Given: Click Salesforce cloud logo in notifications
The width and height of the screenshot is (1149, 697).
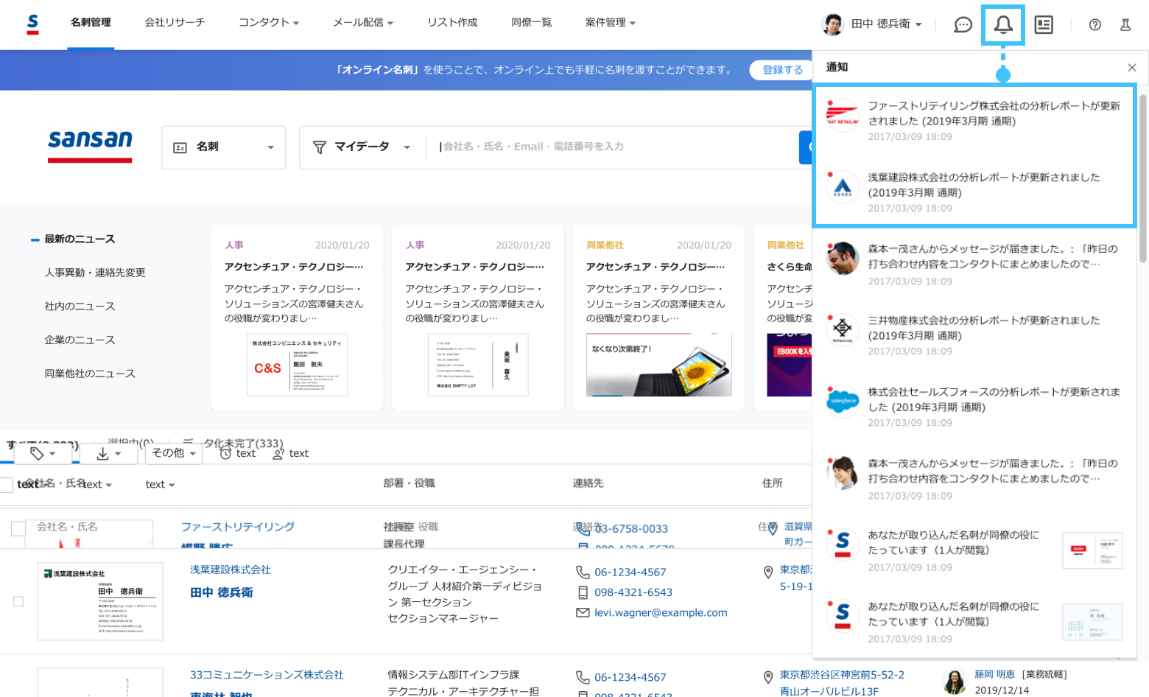Looking at the screenshot, I should click(843, 401).
